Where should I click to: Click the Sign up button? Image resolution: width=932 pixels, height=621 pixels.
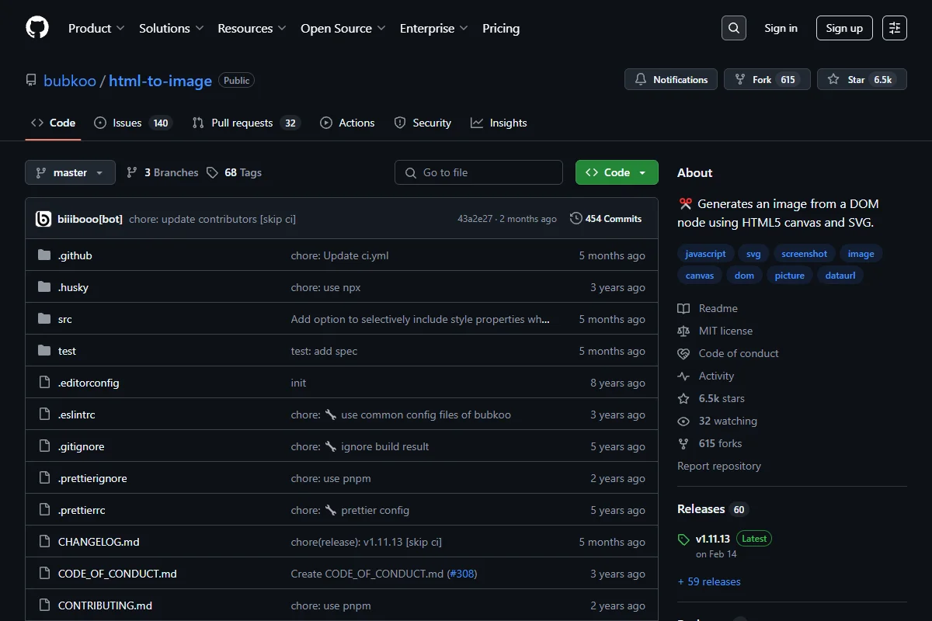(x=844, y=28)
